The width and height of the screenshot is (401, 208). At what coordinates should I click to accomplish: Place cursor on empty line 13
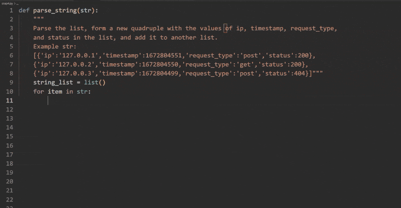134,119
